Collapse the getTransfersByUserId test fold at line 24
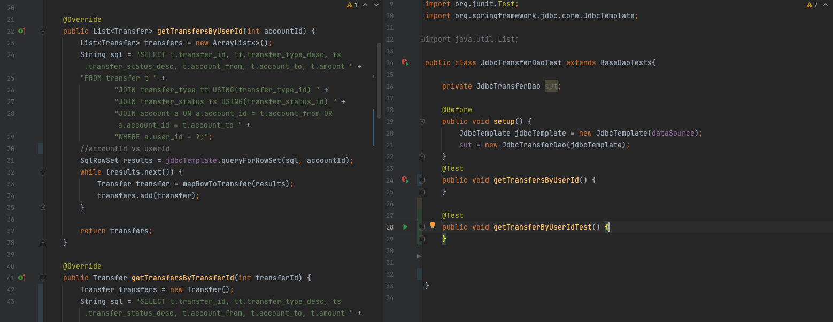The width and height of the screenshot is (833, 322). (x=422, y=180)
